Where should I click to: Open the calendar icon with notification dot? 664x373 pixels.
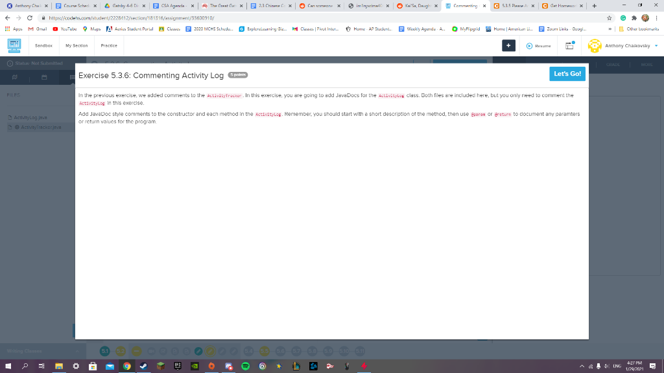coord(571,45)
